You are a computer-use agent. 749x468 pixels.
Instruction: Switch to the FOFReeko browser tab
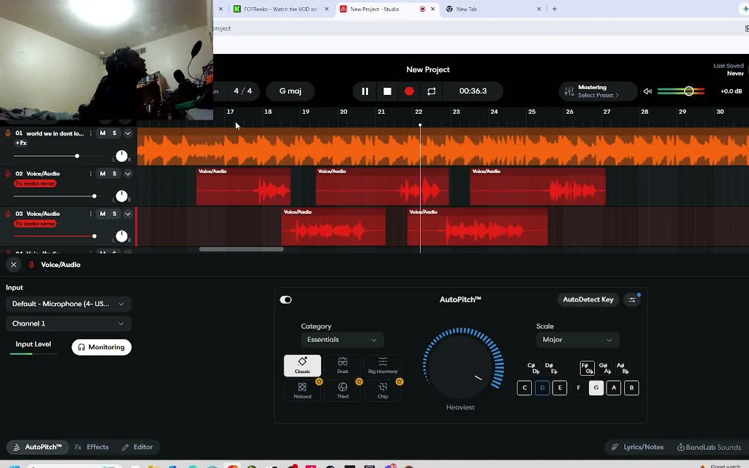pyautogui.click(x=281, y=9)
